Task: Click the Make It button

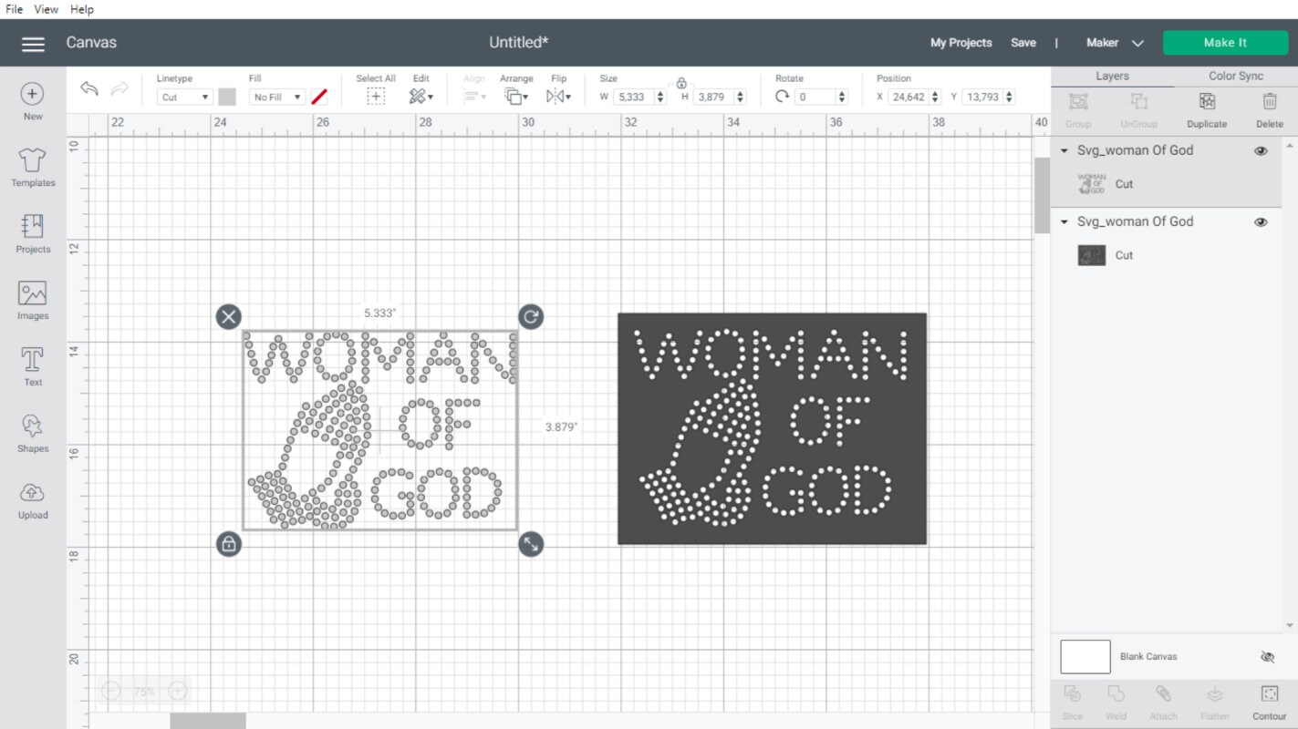Action: coord(1225,42)
